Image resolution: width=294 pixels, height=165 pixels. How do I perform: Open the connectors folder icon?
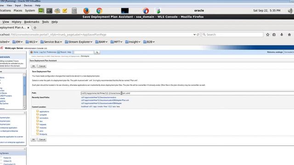pos(38,118)
